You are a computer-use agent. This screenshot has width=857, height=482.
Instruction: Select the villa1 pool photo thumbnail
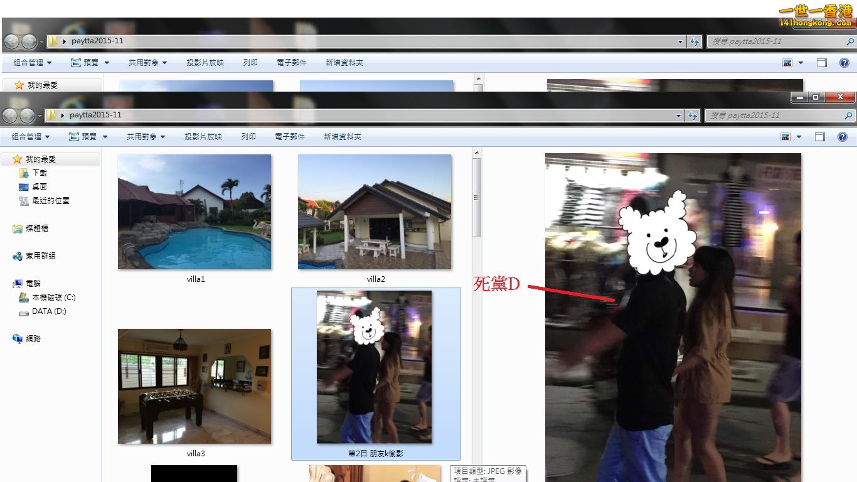[194, 212]
